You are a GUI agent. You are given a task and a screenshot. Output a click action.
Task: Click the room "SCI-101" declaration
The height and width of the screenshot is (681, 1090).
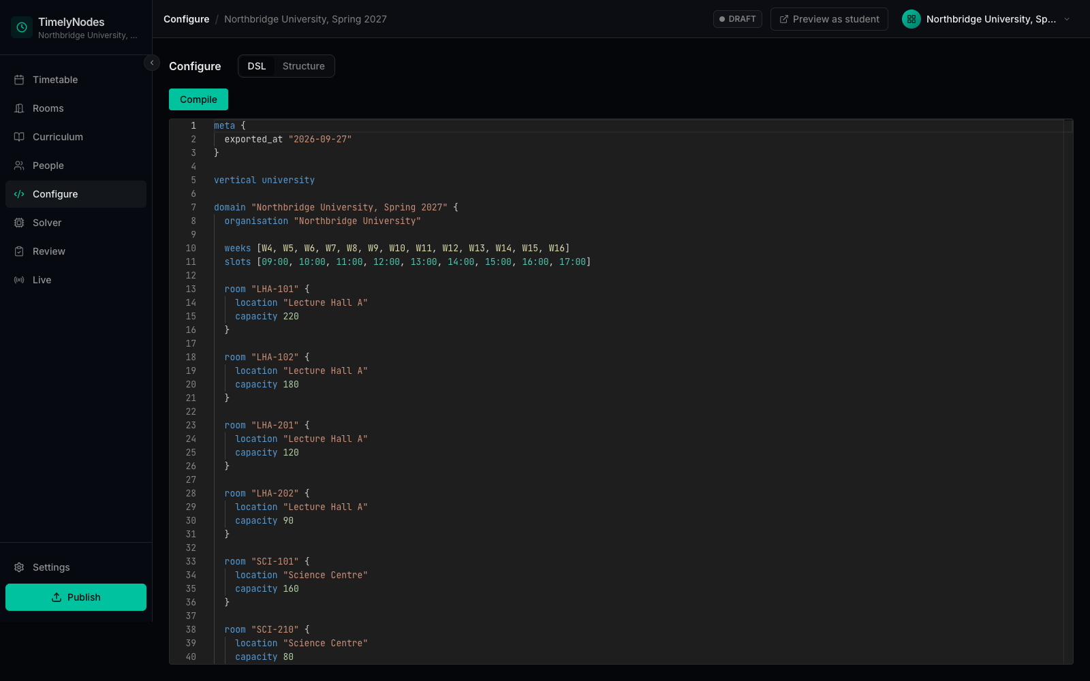[267, 561]
